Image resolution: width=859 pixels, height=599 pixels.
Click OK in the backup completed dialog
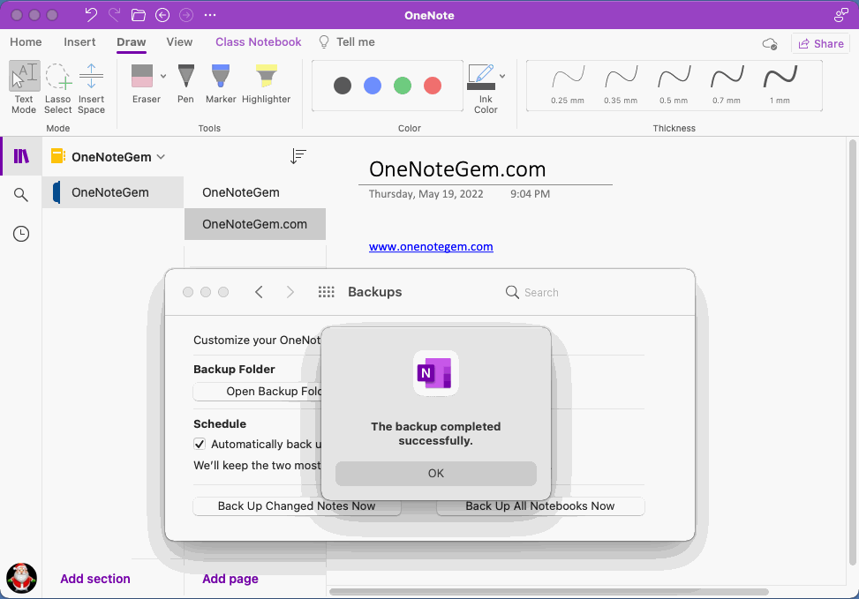pyautogui.click(x=436, y=473)
